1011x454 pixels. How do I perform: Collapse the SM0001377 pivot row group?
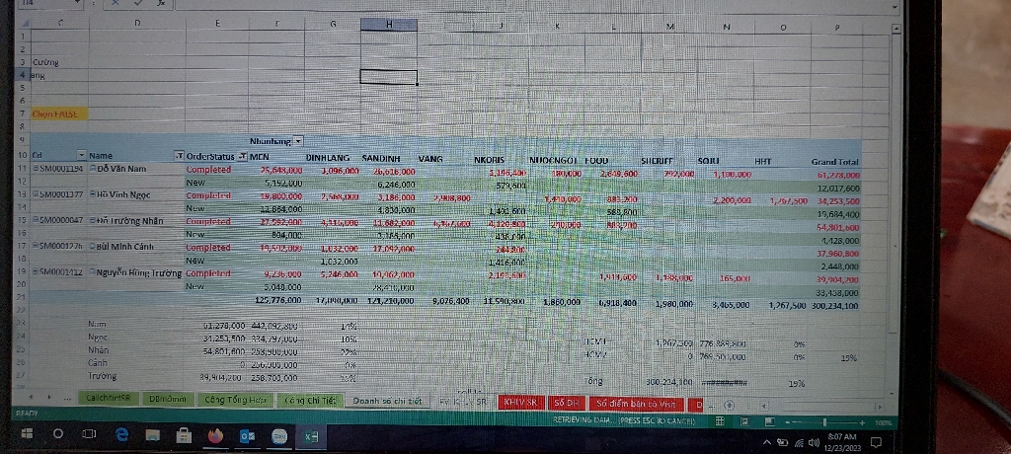tap(34, 195)
